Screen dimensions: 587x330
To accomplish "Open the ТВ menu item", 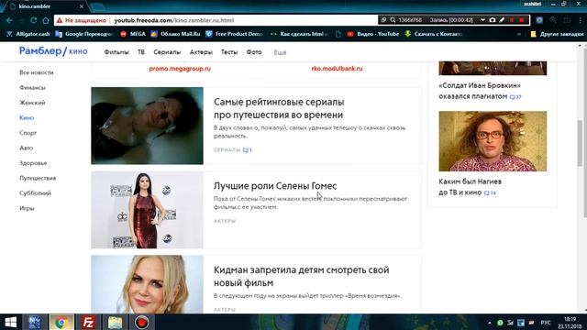I will pyautogui.click(x=140, y=52).
